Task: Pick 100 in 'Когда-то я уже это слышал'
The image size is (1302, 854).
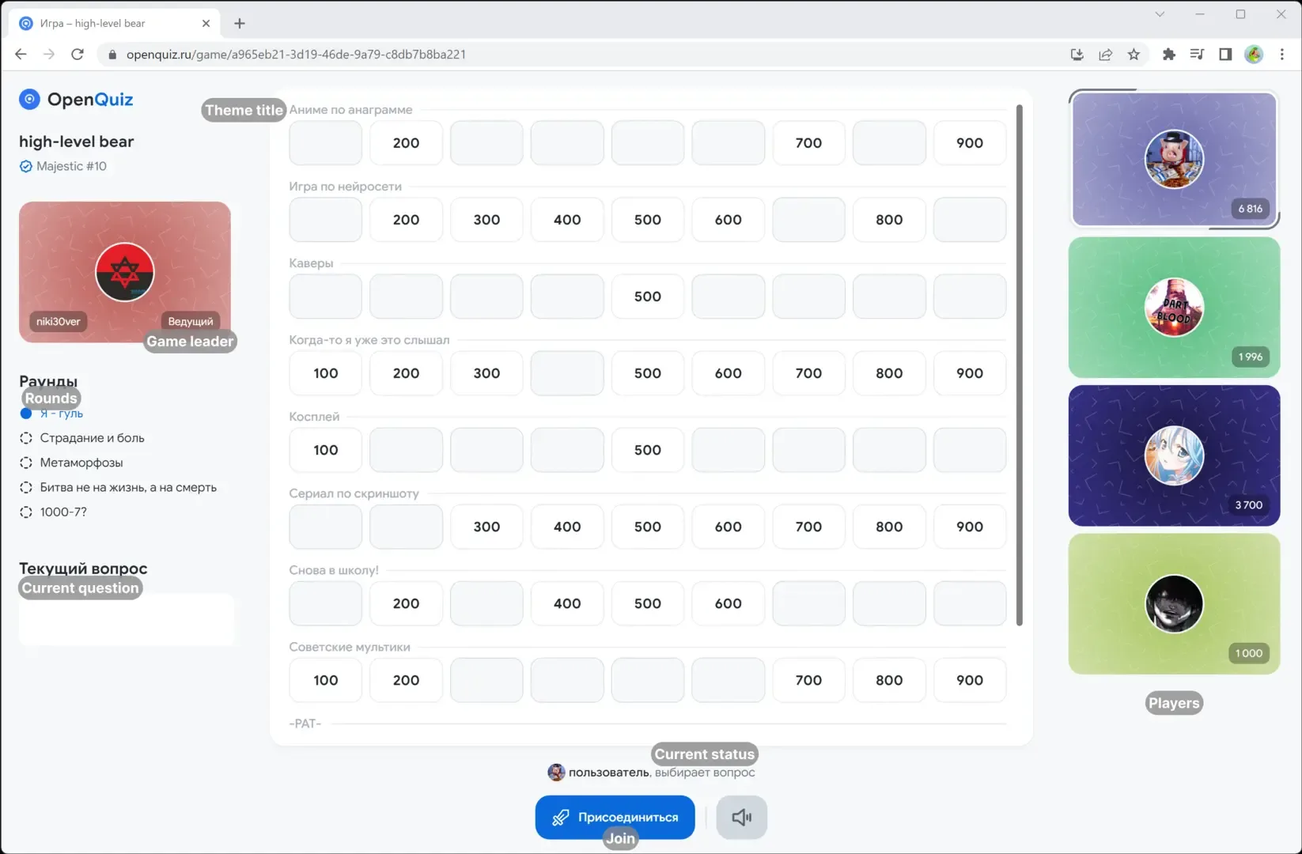Action: point(326,373)
